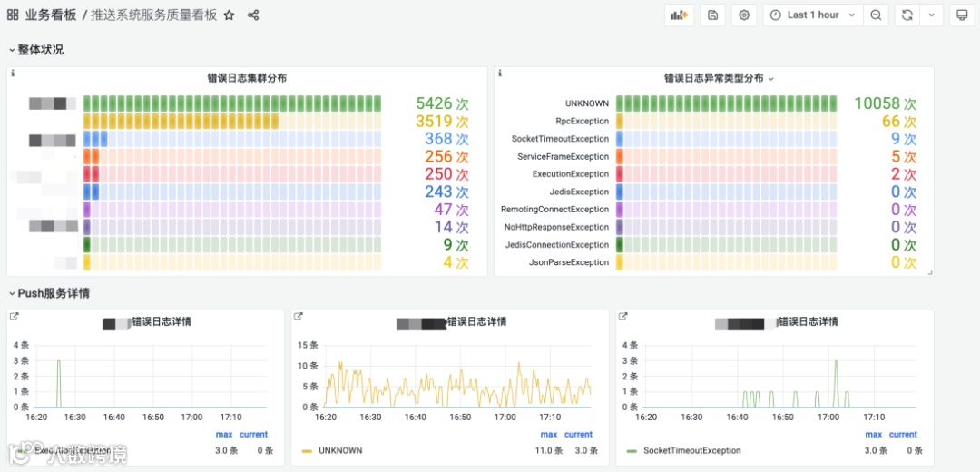980x472 pixels.
Task: Click the RpcException bar gauge
Action: click(x=726, y=122)
